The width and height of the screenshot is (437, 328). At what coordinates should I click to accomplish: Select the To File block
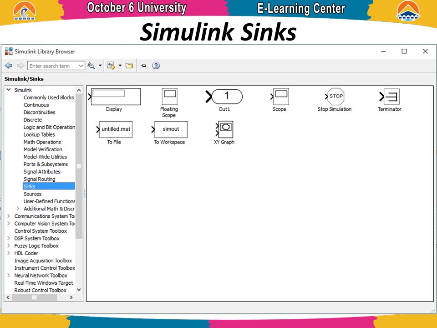114,129
